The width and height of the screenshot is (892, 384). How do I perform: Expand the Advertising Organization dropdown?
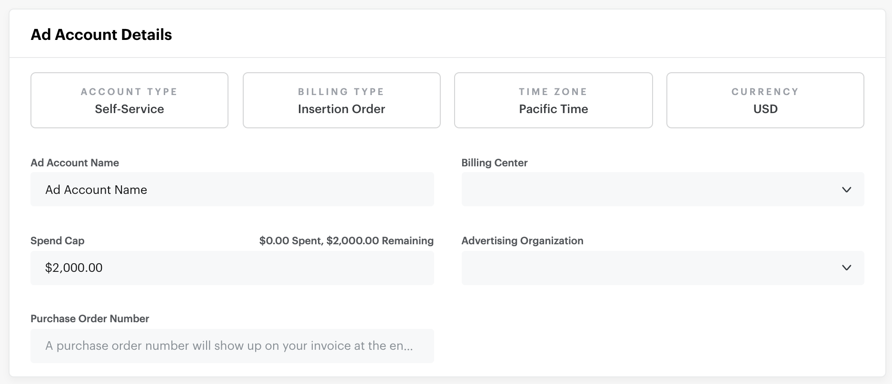663,268
